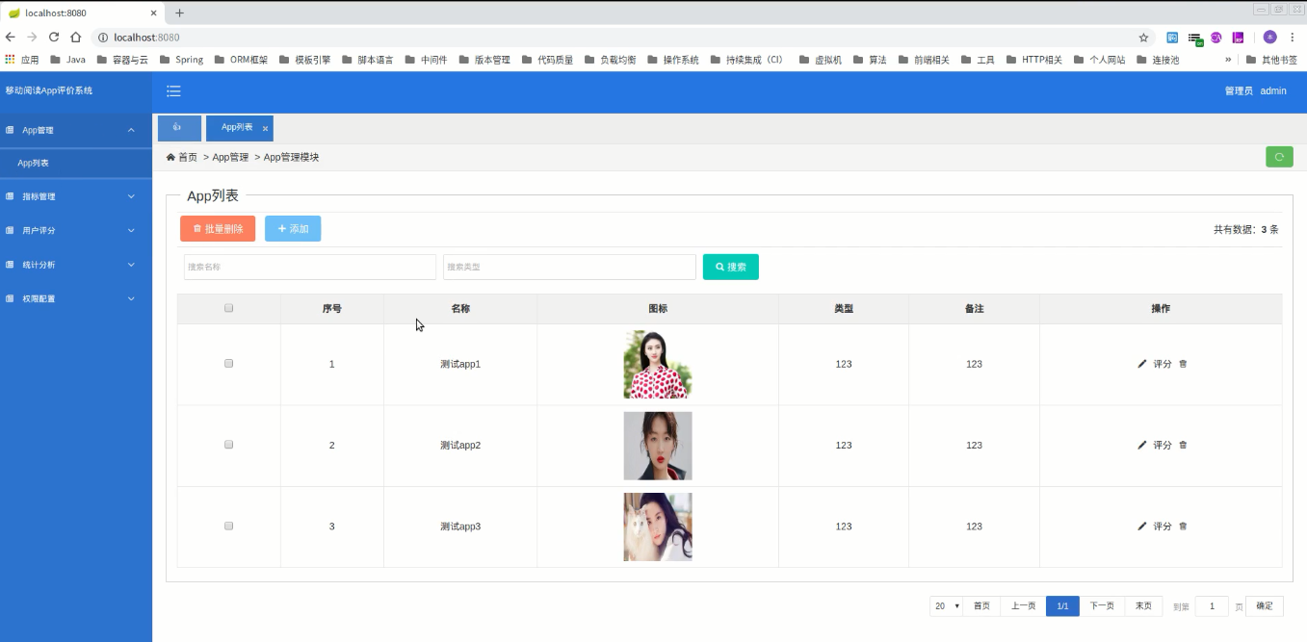Open the 算法 bookmark folder
The image size is (1307, 642).
870,60
